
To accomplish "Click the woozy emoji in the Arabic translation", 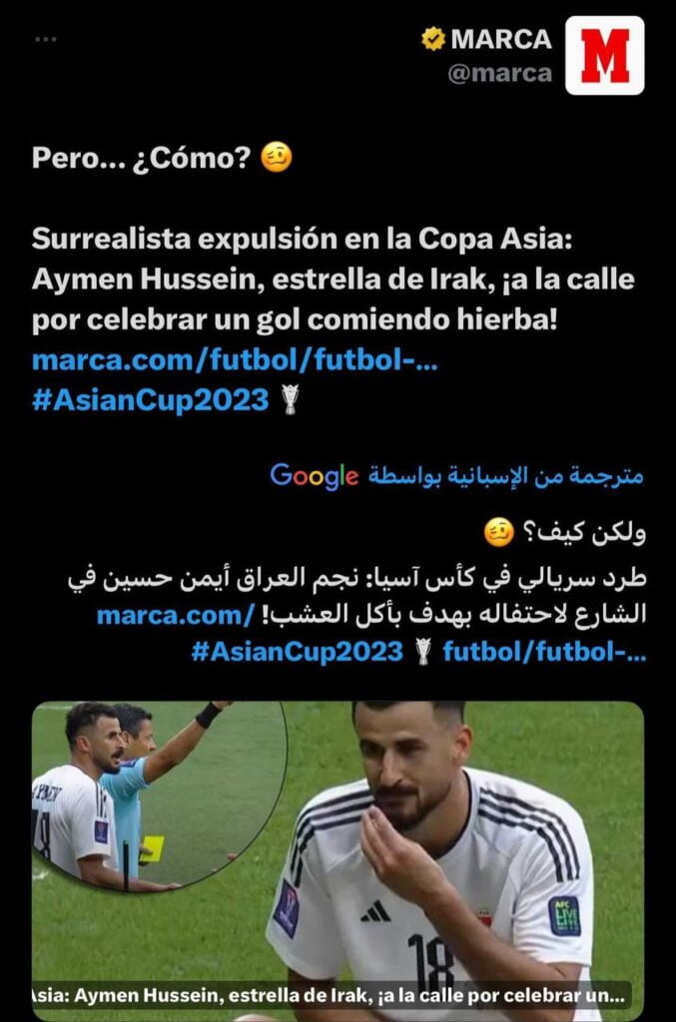I will tap(498, 534).
